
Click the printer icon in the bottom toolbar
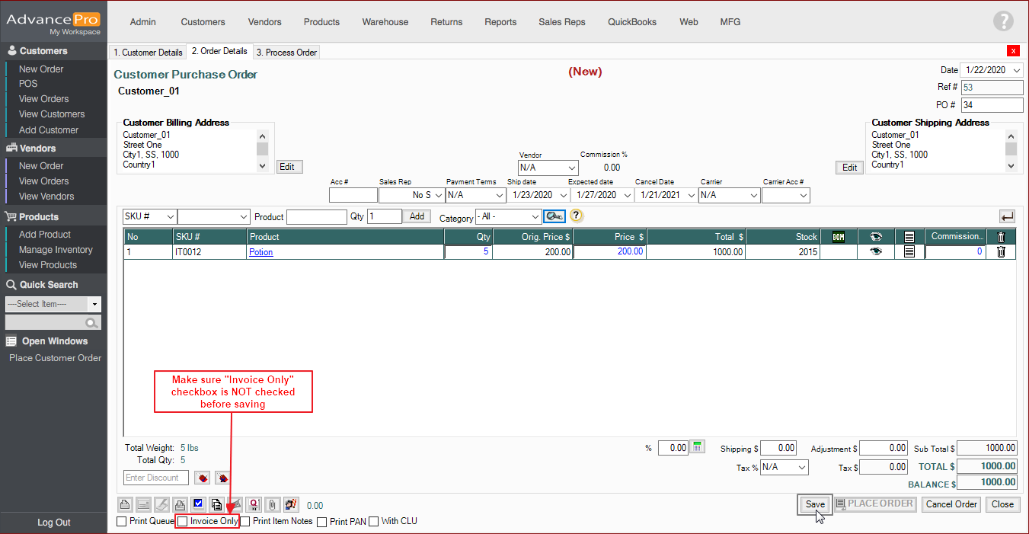pos(125,504)
